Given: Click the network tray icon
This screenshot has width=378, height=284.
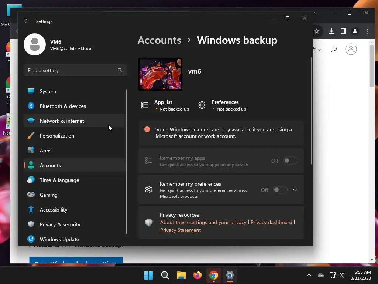Looking at the screenshot, I should (x=332, y=275).
